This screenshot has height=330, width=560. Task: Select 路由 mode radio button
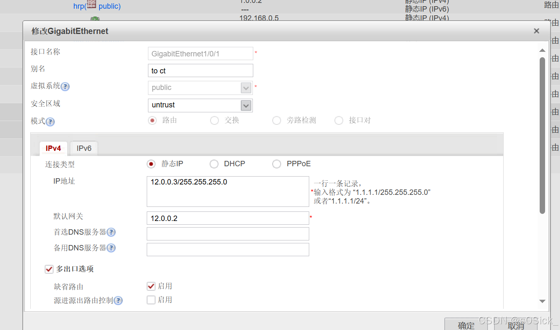coord(153,121)
